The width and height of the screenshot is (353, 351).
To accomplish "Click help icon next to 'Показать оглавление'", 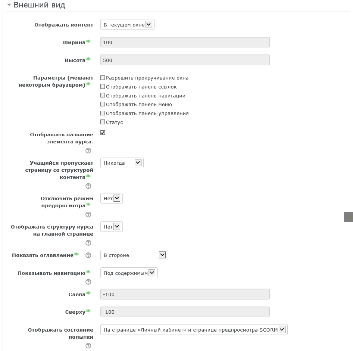I will coord(88,255).
